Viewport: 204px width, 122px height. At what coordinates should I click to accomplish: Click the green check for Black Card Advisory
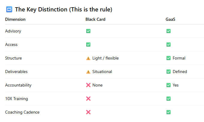pos(88,31)
